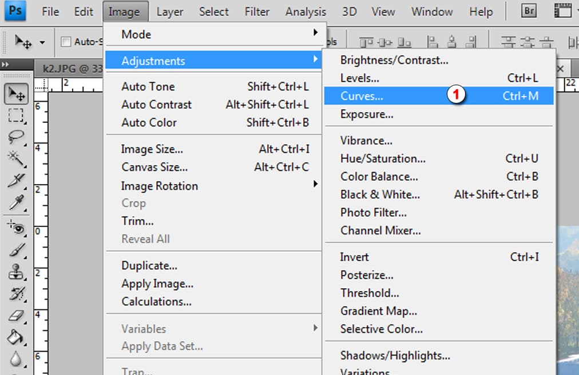Open Image Size dialog
Image resolution: width=579 pixels, height=375 pixels.
point(214,149)
